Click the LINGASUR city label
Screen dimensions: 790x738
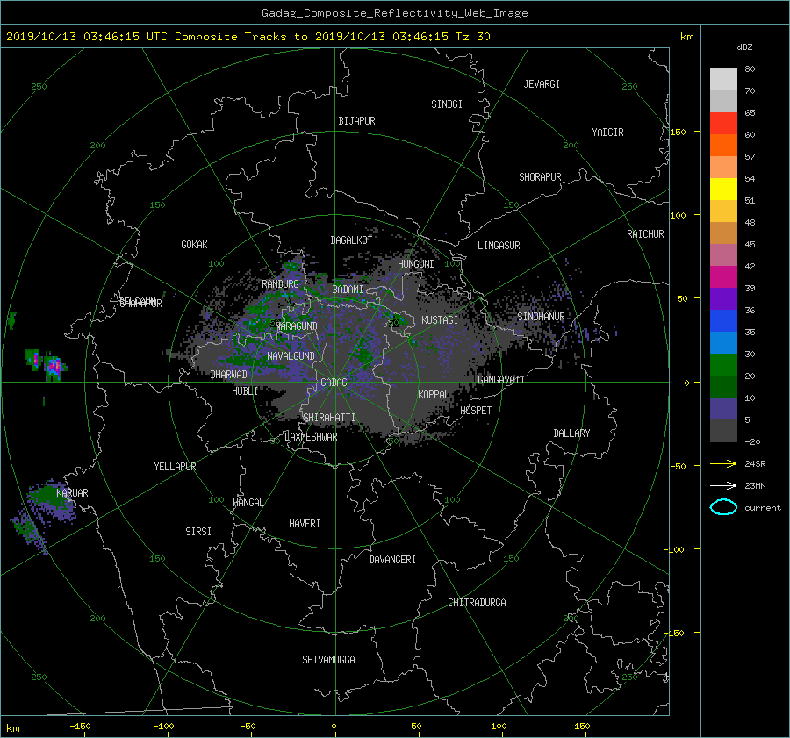[499, 246]
